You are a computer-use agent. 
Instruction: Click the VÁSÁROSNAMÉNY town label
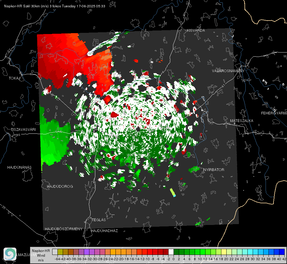pyautogui.click(x=228, y=71)
